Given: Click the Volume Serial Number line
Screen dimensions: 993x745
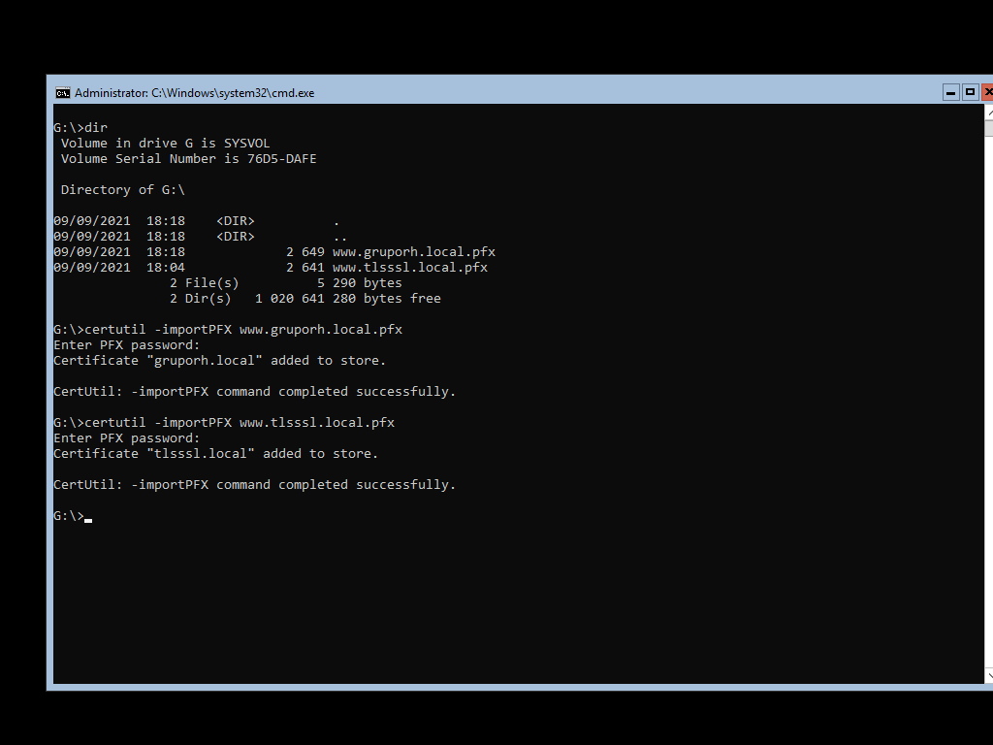Looking at the screenshot, I should tap(188, 159).
